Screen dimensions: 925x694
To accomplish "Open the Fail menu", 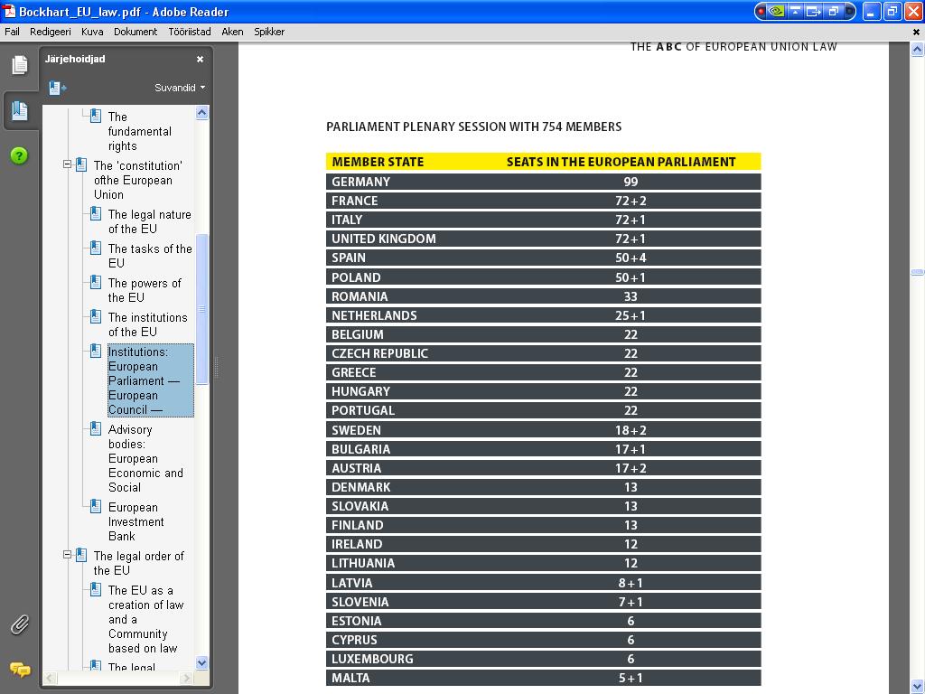I will [13, 32].
